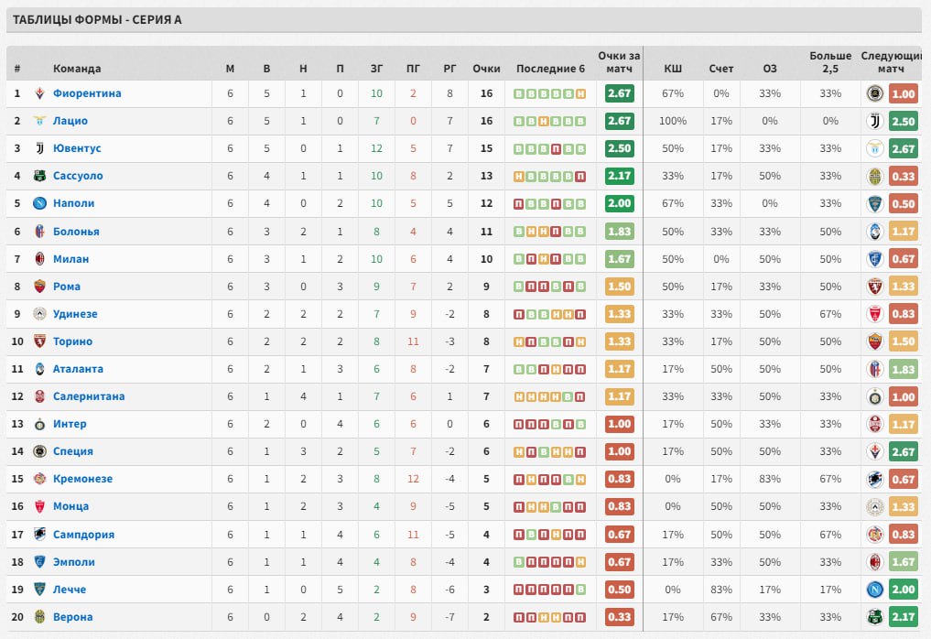Click green 2.50 points-per-match badge for Ювентус

620,148
